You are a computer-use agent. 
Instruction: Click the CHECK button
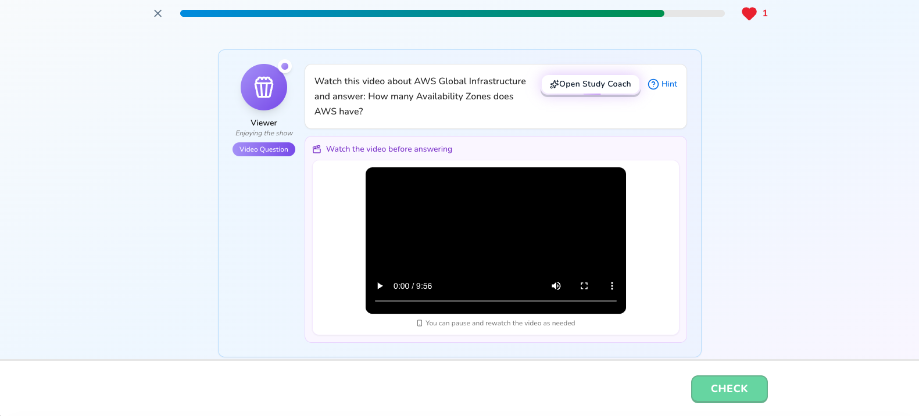point(730,389)
